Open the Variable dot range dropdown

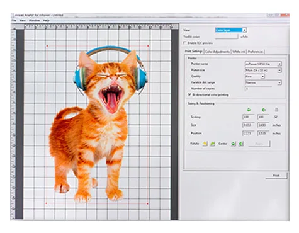pyautogui.click(x=263, y=82)
